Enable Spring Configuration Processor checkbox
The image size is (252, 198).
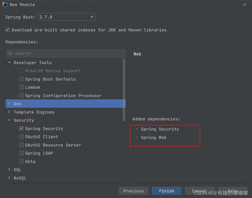22,96
